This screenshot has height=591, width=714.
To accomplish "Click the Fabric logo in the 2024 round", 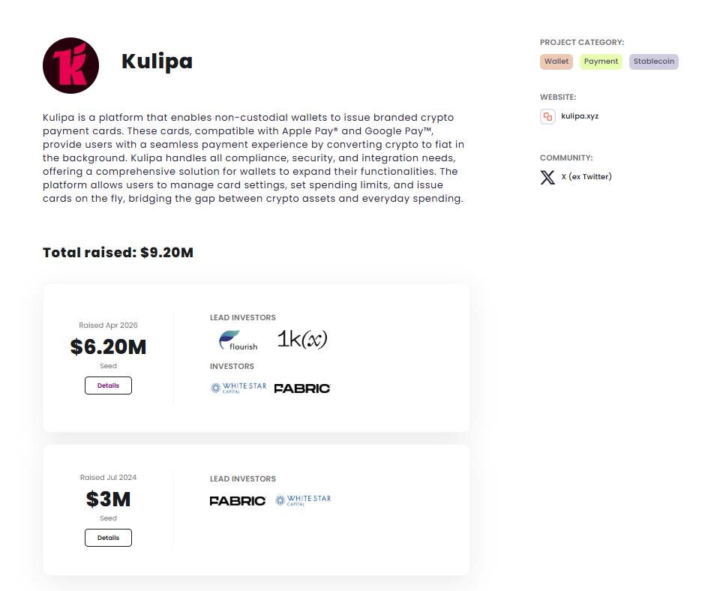I will [x=238, y=500].
